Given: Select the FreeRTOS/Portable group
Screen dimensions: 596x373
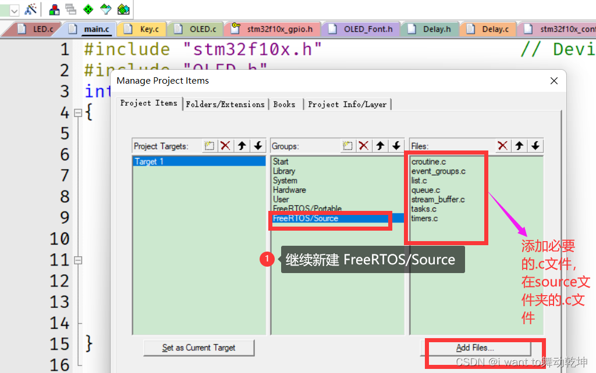Looking at the screenshot, I should click(x=307, y=209).
